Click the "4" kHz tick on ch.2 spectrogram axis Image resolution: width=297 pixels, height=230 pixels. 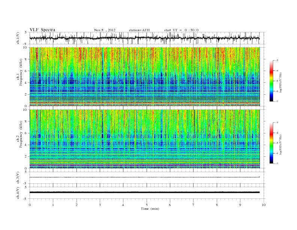[x=26, y=145]
